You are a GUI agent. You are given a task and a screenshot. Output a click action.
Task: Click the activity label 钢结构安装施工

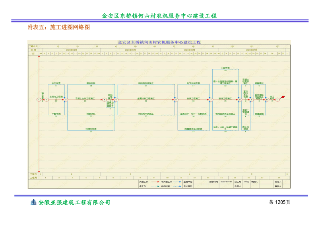tap(146, 83)
